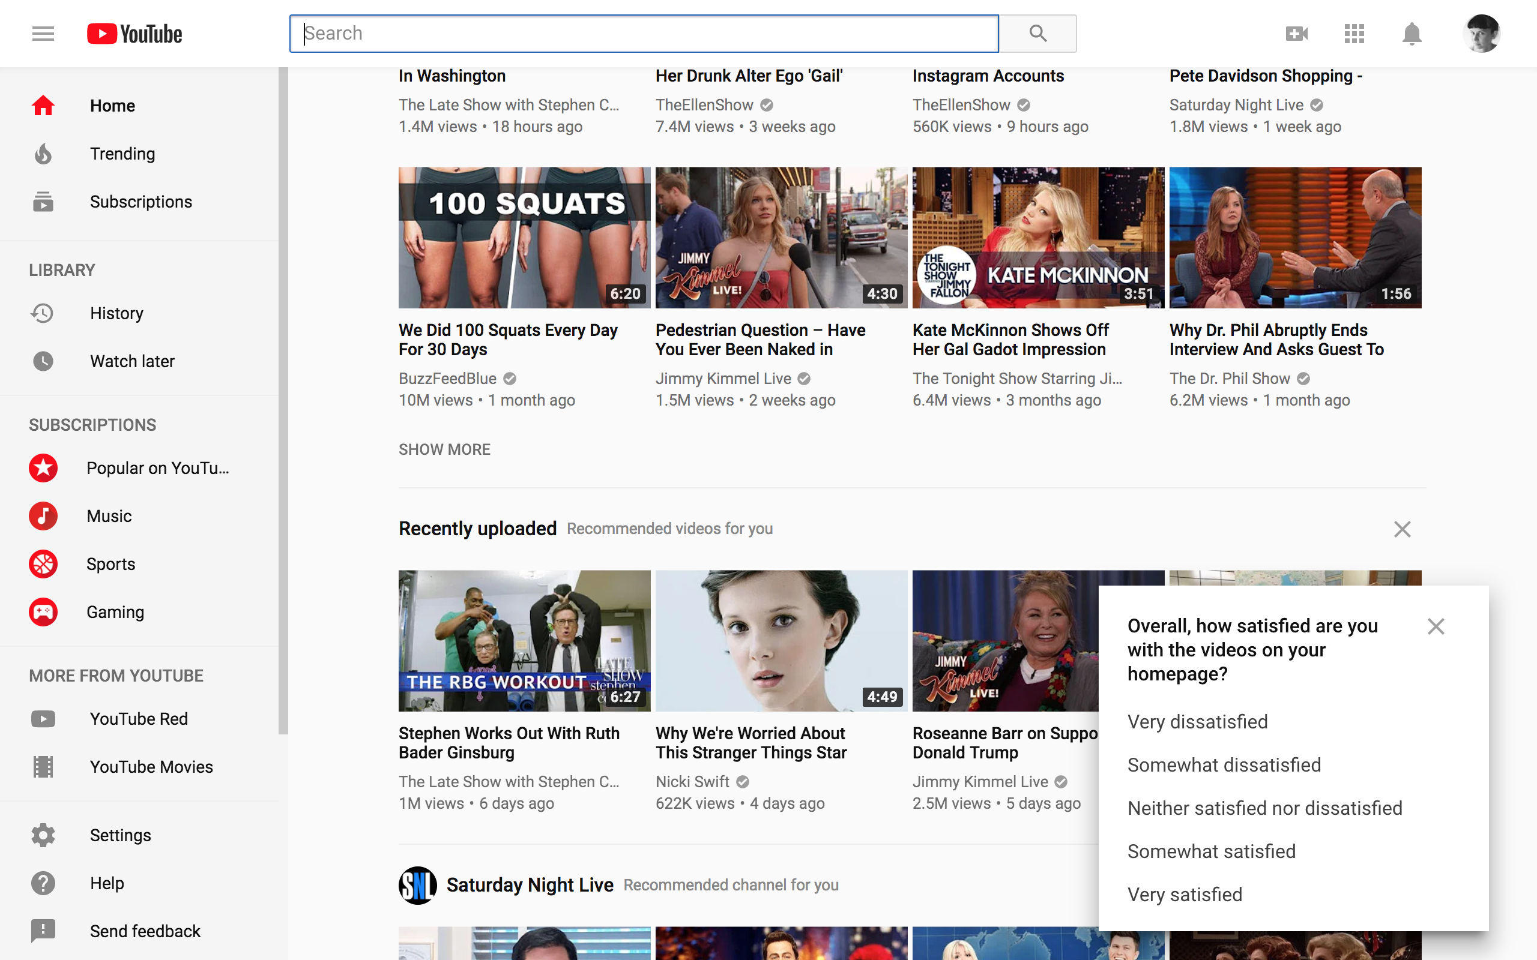Image resolution: width=1537 pixels, height=960 pixels.
Task: Open YouTube Red in sidebar
Action: [139, 719]
